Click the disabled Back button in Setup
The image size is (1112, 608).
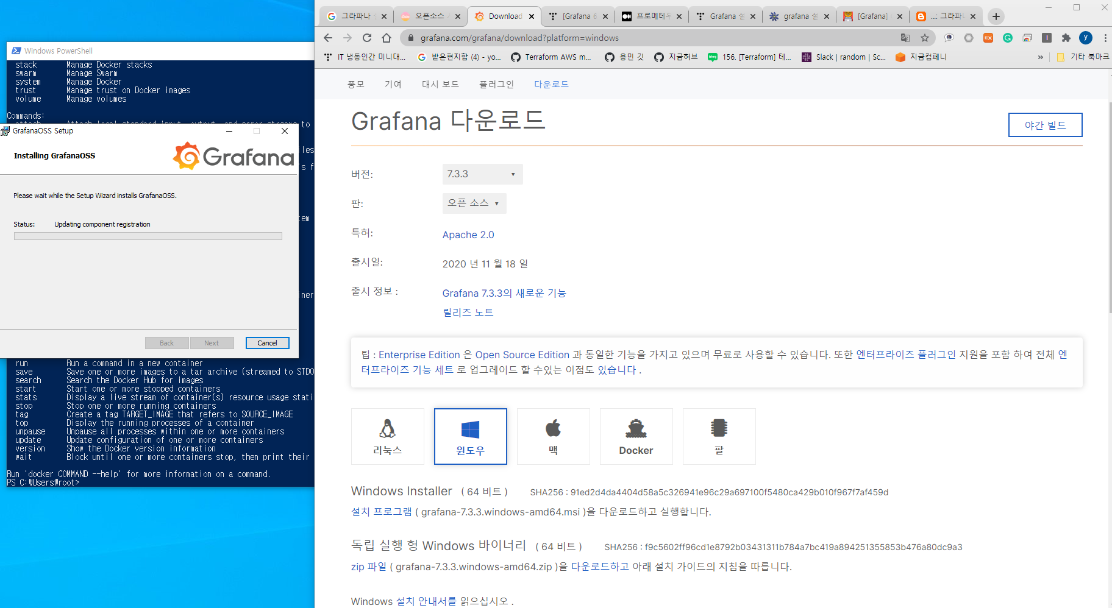tap(166, 343)
